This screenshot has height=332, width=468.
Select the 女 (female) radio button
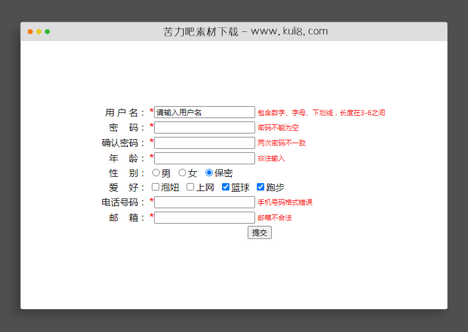point(181,172)
